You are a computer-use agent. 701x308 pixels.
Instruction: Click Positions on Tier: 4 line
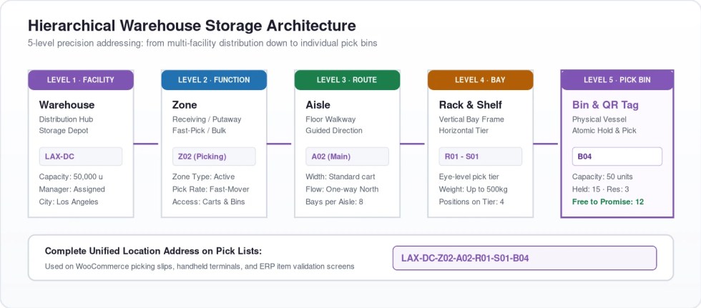[x=471, y=202]
